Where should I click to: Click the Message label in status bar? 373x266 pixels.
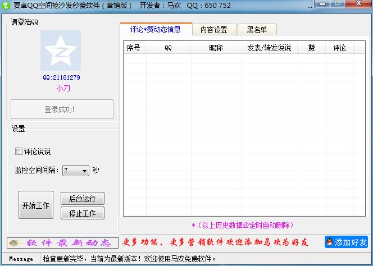point(21,259)
